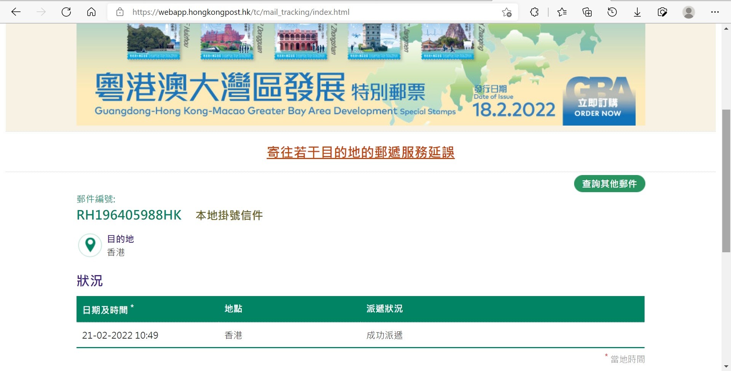731x371 pixels.
Task: Click the green destination pin icon
Action: [90, 245]
